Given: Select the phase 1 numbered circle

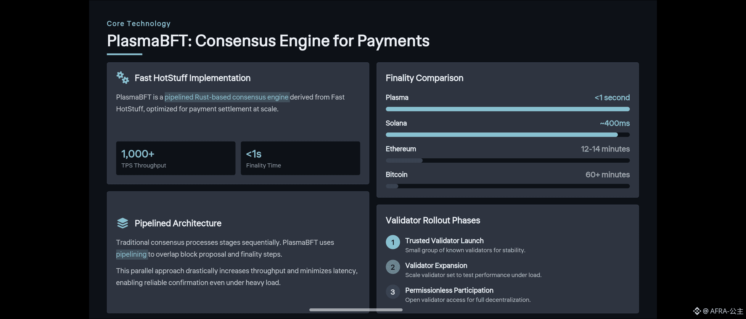Looking at the screenshot, I should tap(393, 242).
